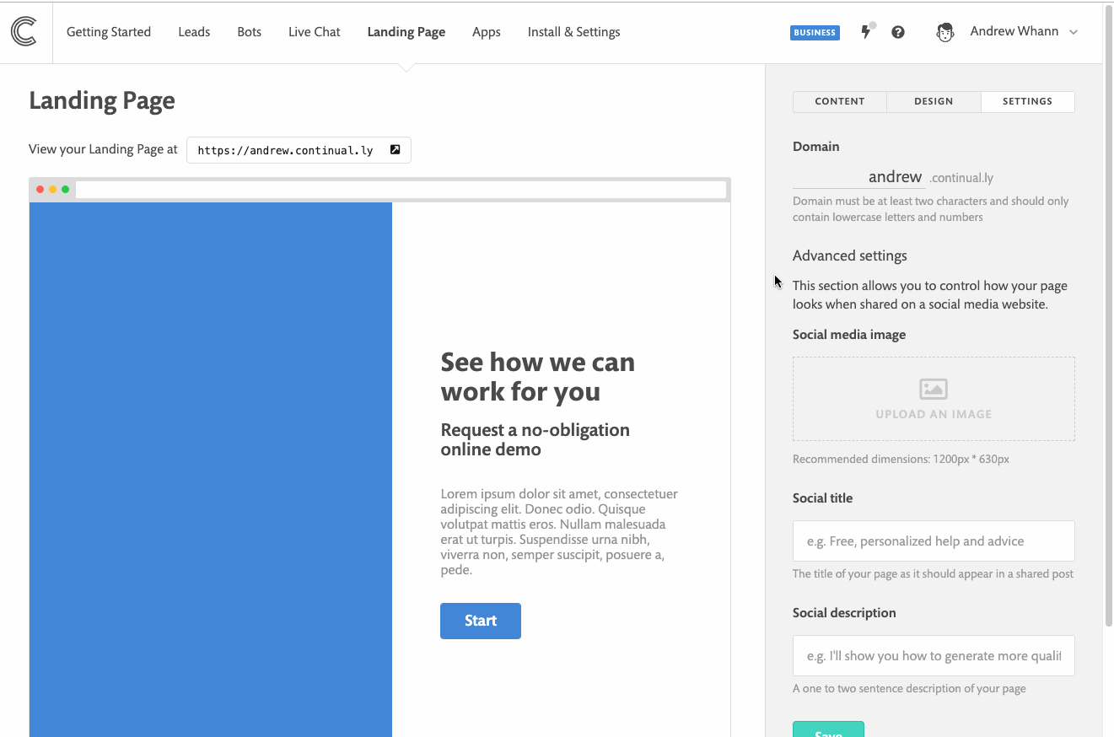Open notifications via the lightning bolt icon
Image resolution: width=1114 pixels, height=737 pixels.
(x=866, y=32)
